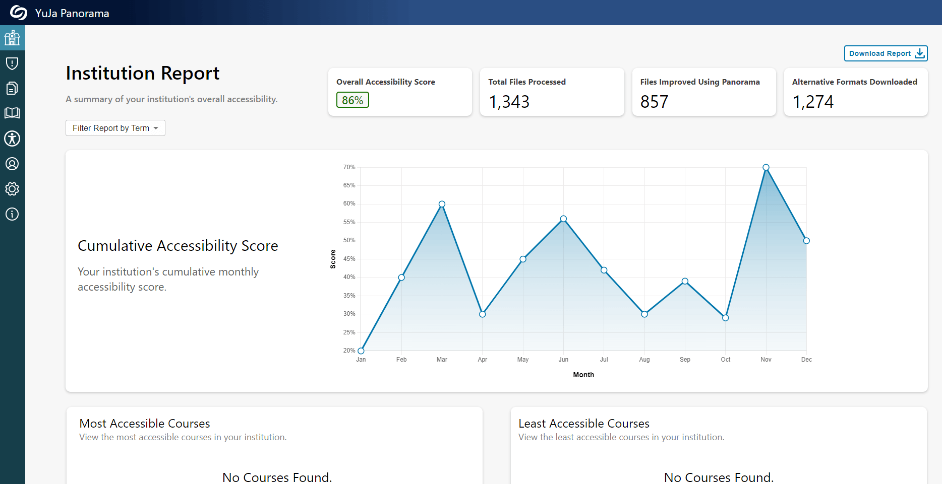Click the Total Files Processed label
Screen dimensions: 942x484
(x=527, y=82)
